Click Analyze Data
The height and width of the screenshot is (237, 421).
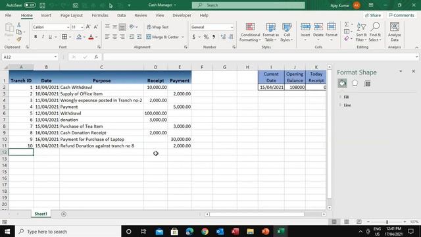pos(395,32)
